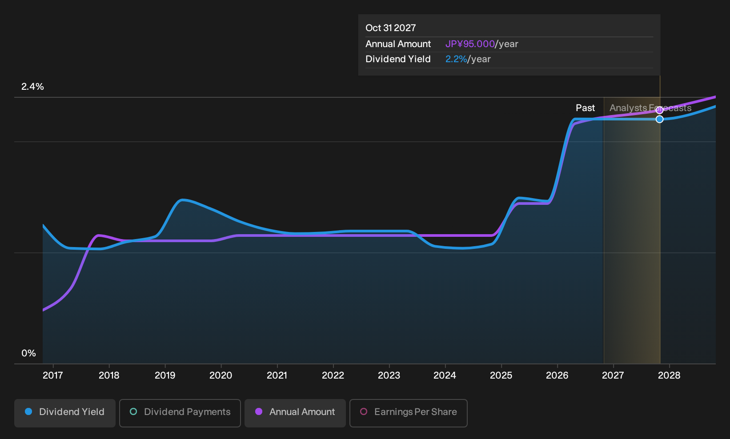The width and height of the screenshot is (730, 439).
Task: Click the purple Annual Amount data point
Action: (x=660, y=110)
